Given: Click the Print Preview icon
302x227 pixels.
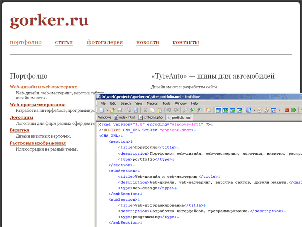Looking at the screenshot, I should pos(136,110).
